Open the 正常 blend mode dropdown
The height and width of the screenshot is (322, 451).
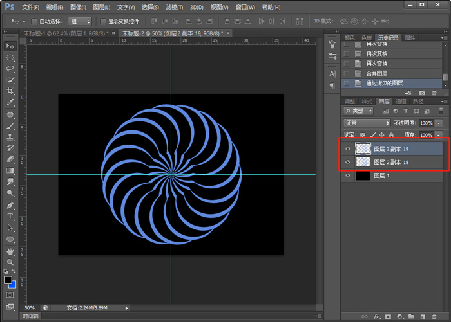367,123
